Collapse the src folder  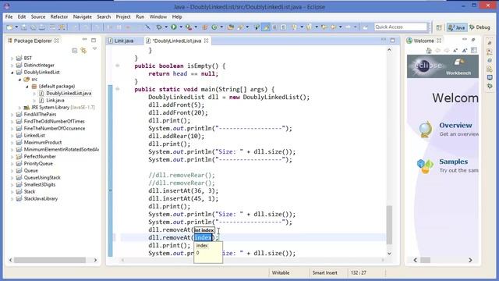[19, 80]
